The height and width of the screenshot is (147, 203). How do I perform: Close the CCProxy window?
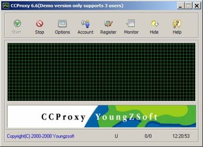[197, 6]
